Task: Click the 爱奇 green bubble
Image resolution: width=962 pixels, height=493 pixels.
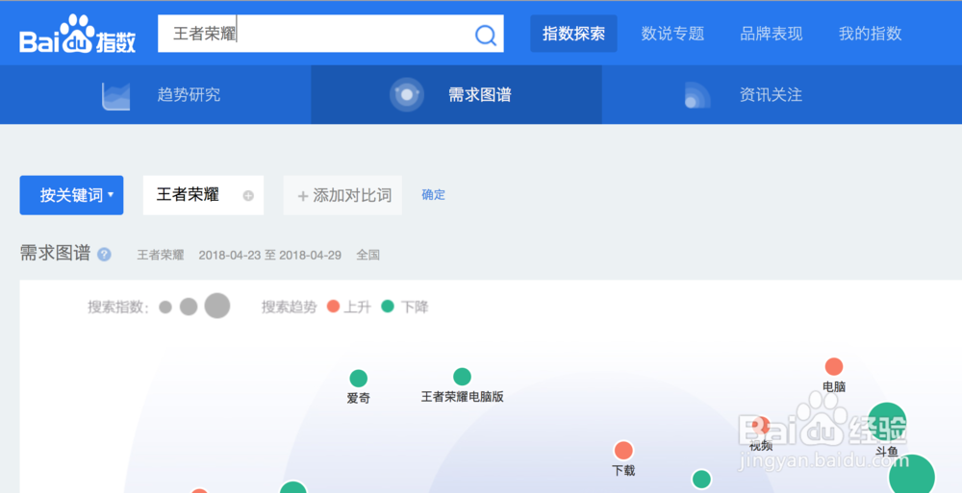Action: click(x=358, y=379)
